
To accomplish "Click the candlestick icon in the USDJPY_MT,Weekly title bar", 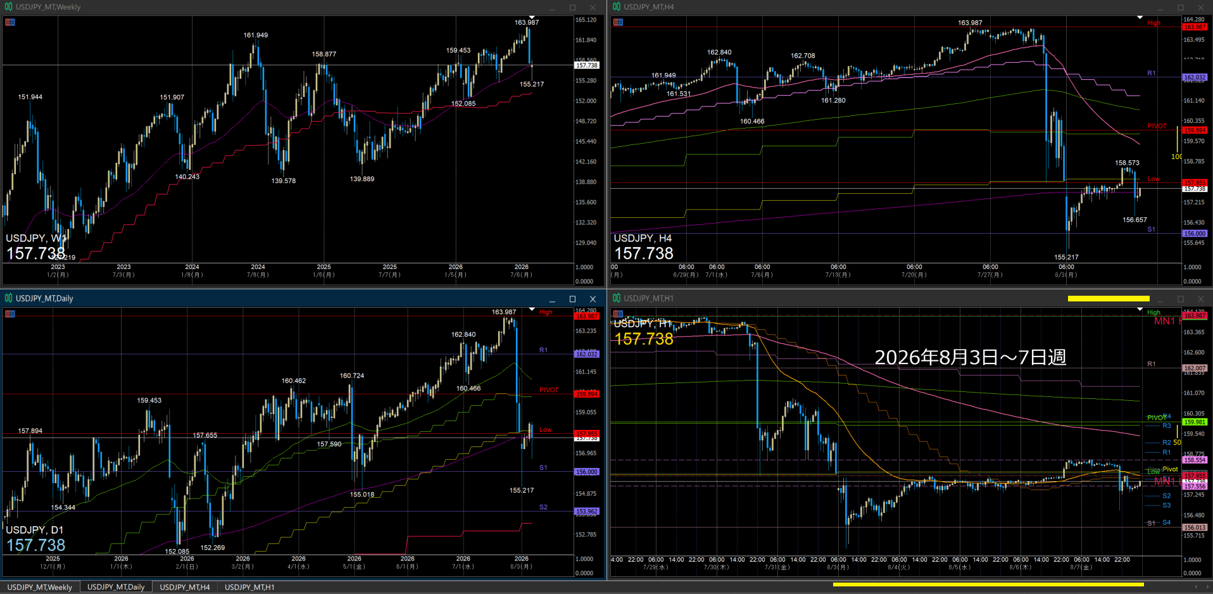I will [8, 7].
